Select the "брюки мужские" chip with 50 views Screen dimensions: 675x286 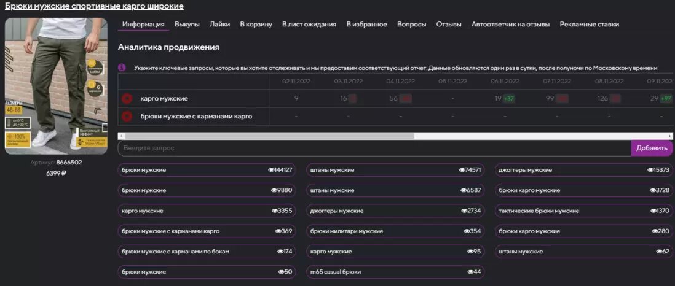click(x=207, y=272)
